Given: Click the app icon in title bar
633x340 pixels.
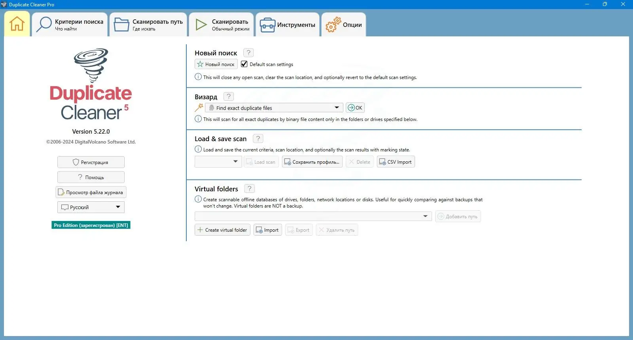Looking at the screenshot, I should [x=4, y=4].
